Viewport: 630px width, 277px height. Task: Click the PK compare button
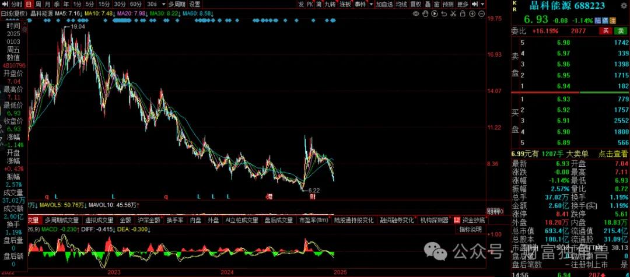pyautogui.click(x=310, y=5)
